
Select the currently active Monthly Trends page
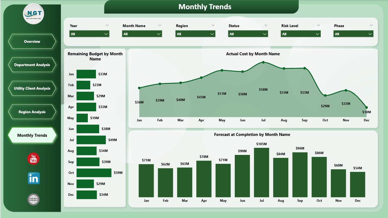click(32, 135)
